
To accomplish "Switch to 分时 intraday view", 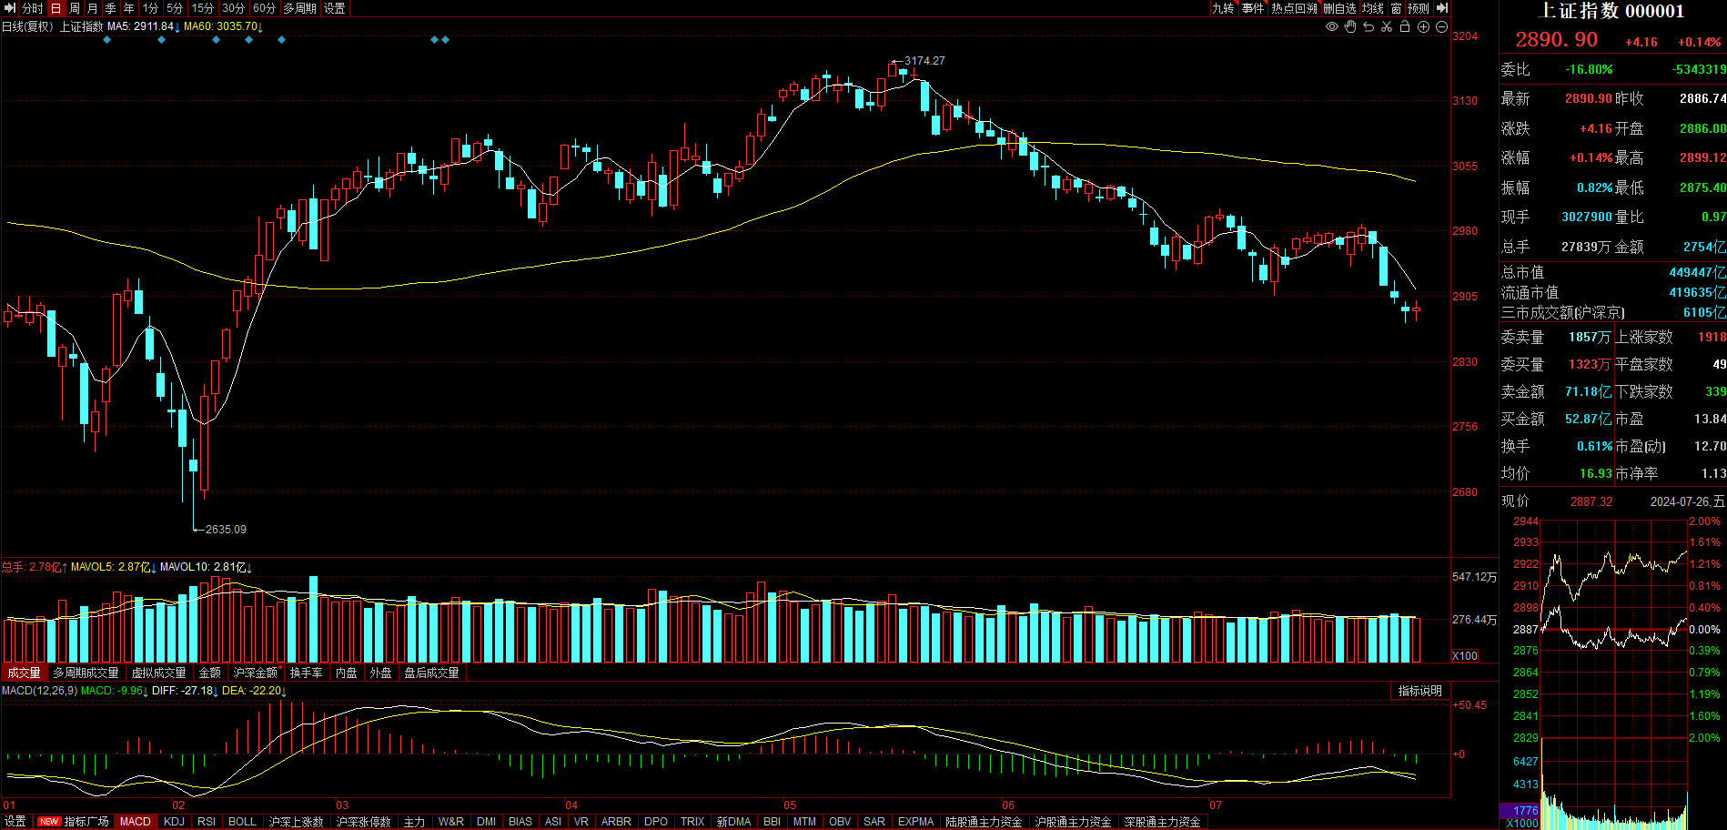I will click(33, 8).
